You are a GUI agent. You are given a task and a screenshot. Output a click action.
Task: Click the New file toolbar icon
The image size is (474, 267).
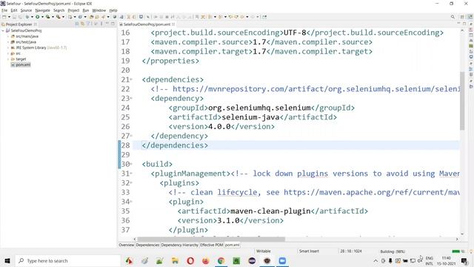[x=4, y=17]
